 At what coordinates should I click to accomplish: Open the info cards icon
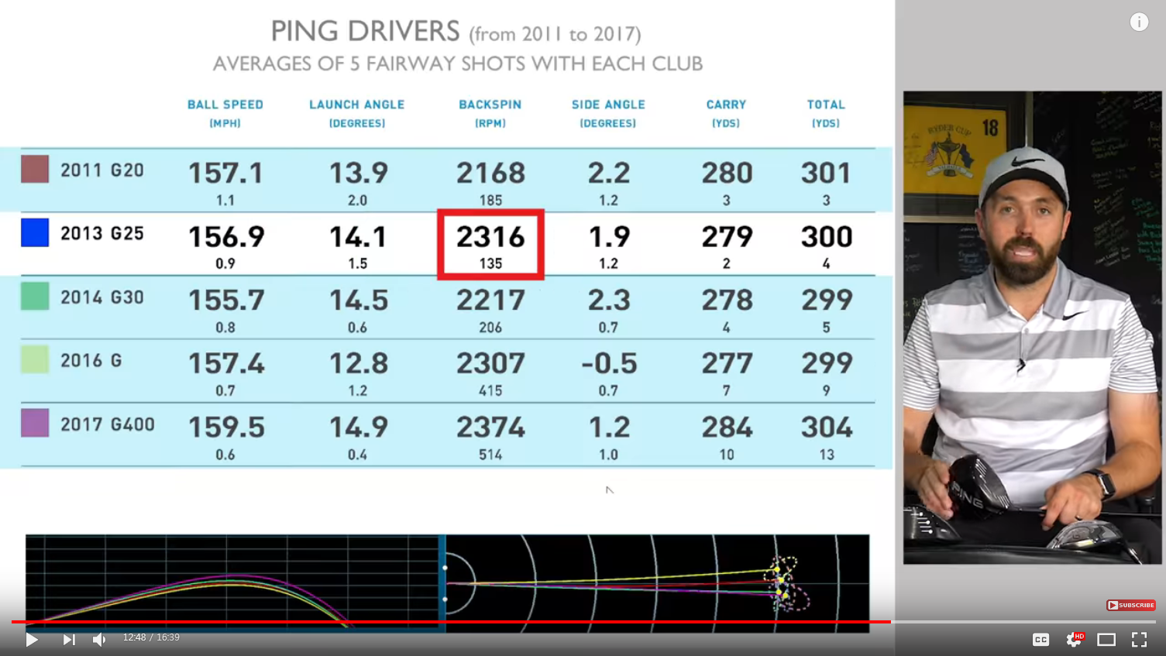(1139, 22)
